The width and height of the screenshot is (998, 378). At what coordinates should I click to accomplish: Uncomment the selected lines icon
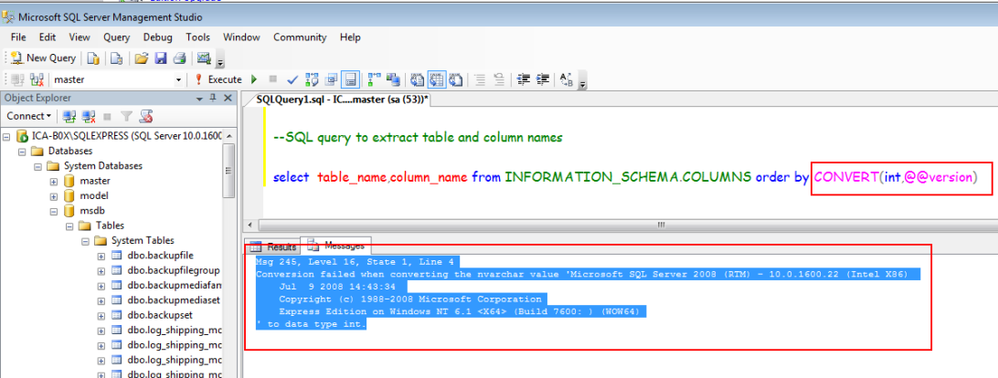[x=499, y=79]
